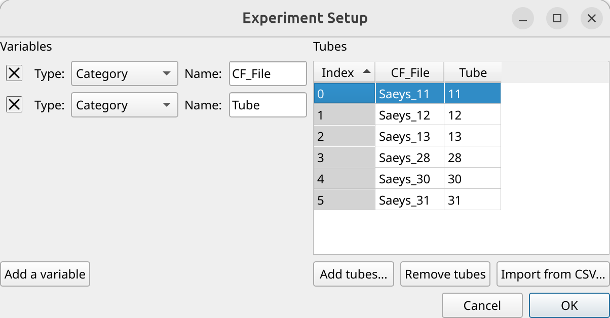The width and height of the screenshot is (610, 318).
Task: Click the Remove tubes button
Action: click(445, 274)
